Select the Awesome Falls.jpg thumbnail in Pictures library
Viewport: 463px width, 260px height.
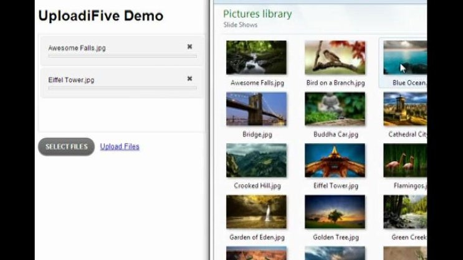256,57
